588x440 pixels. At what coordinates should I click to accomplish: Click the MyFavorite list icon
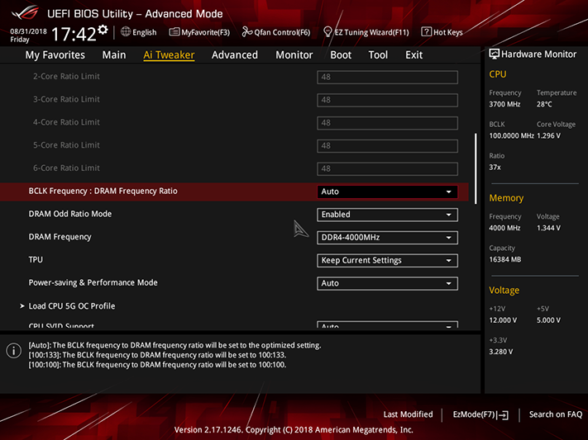point(174,32)
